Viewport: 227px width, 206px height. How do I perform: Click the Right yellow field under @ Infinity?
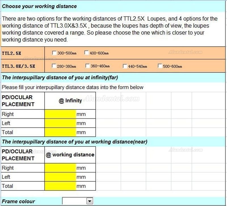pos(60,114)
